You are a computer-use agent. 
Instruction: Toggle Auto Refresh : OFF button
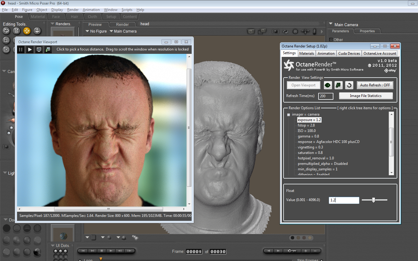coord(375,85)
